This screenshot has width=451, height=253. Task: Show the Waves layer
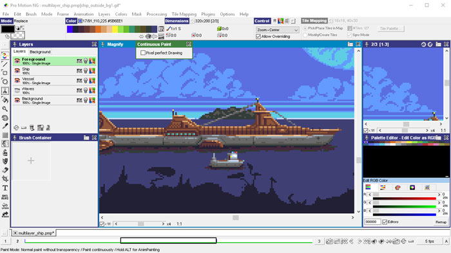tap(17, 91)
